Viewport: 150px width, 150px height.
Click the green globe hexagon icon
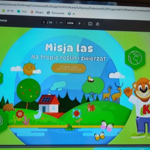[135, 57]
